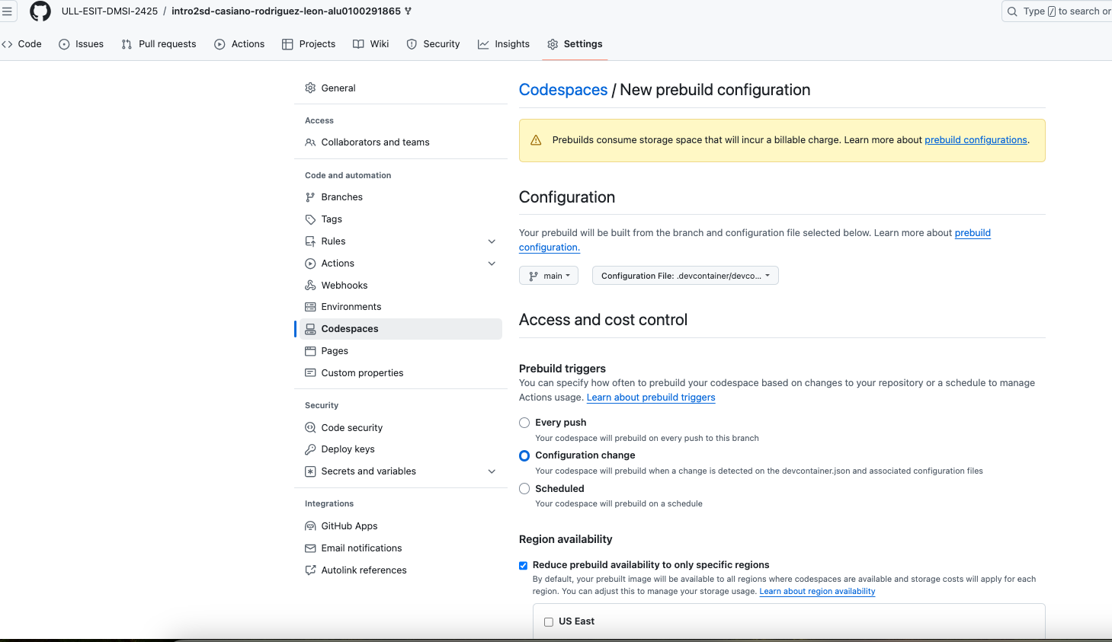
Task: Expand the Rules section chevron
Action: coord(492,241)
